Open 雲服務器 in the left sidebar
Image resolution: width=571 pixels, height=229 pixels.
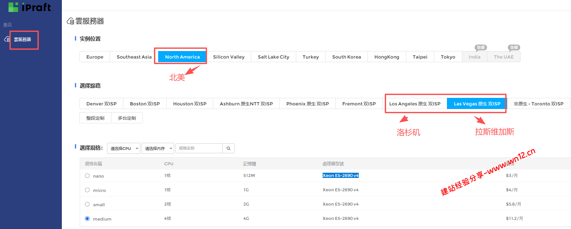pyautogui.click(x=22, y=39)
